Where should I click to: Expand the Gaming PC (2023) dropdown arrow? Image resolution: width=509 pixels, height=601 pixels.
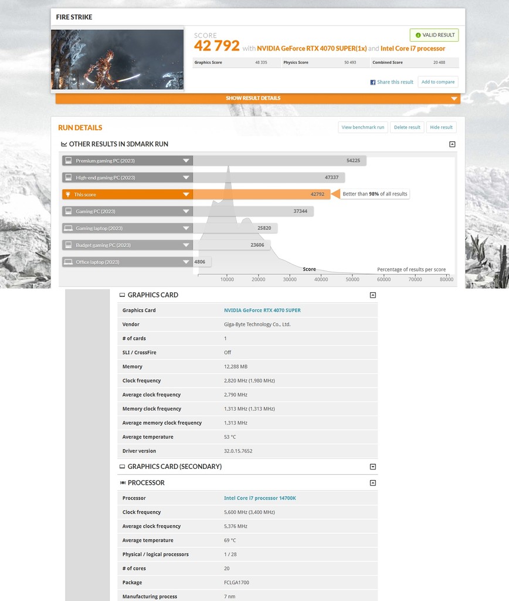click(x=186, y=211)
